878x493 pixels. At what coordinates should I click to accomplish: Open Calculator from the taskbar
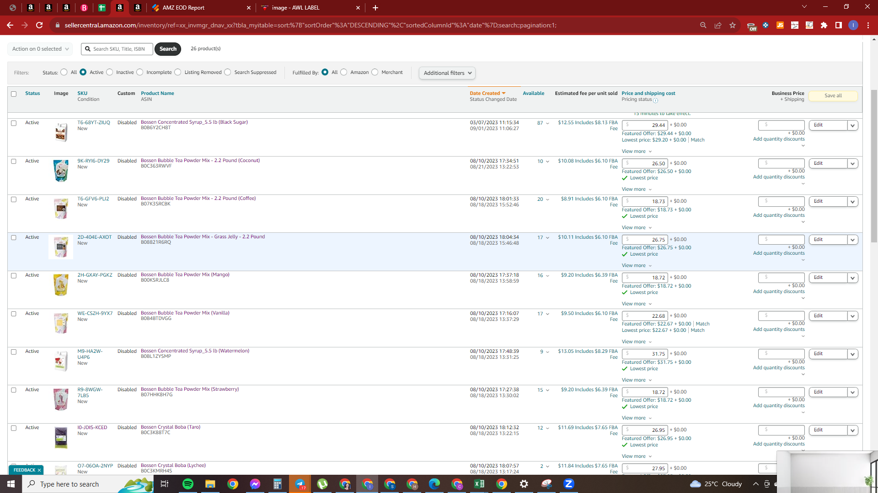[x=278, y=484]
